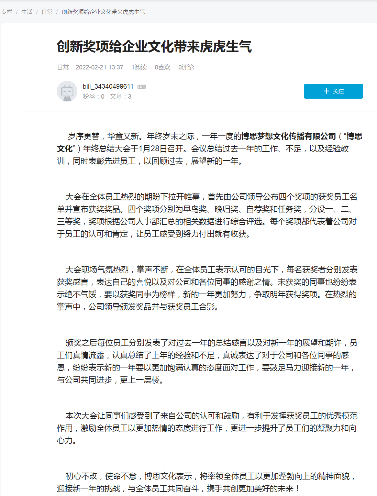
Task: Click the publish time 2022-02-21 13:37
Action: tap(99, 67)
